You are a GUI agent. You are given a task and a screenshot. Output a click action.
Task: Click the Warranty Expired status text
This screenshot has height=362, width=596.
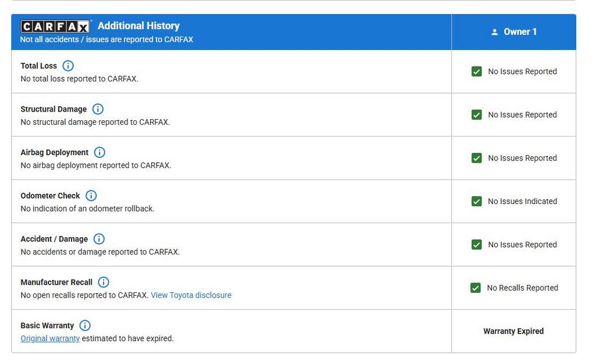tap(513, 331)
